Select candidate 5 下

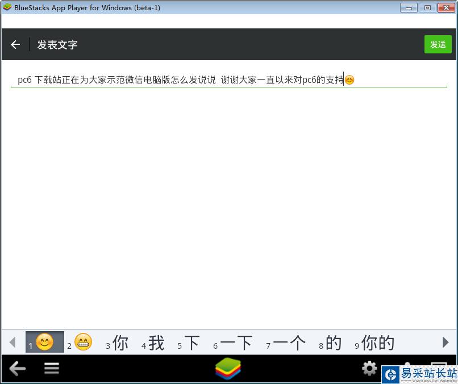[189, 343]
